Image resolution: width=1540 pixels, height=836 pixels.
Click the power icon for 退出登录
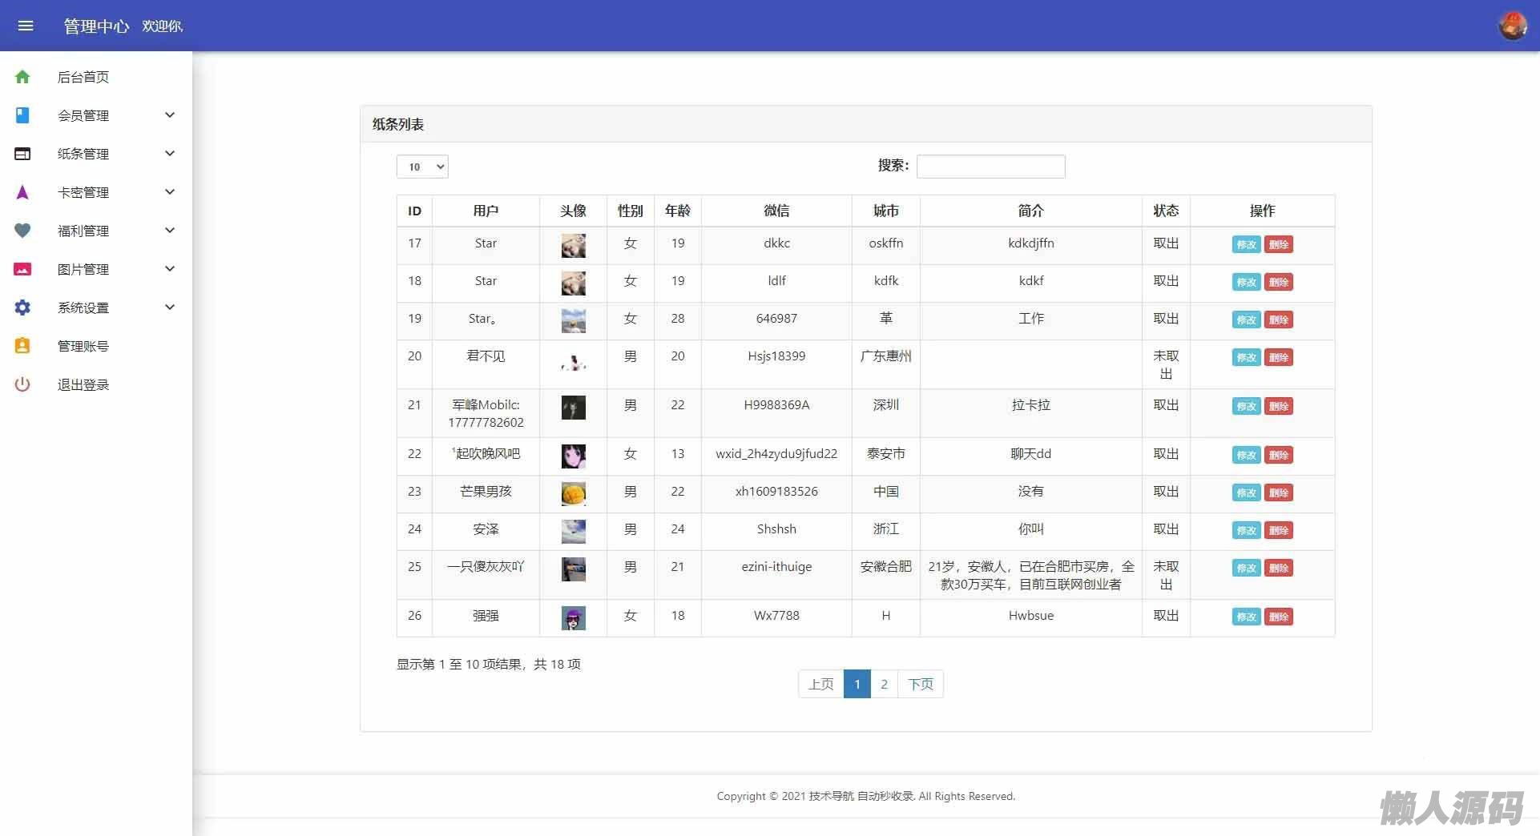(x=22, y=384)
